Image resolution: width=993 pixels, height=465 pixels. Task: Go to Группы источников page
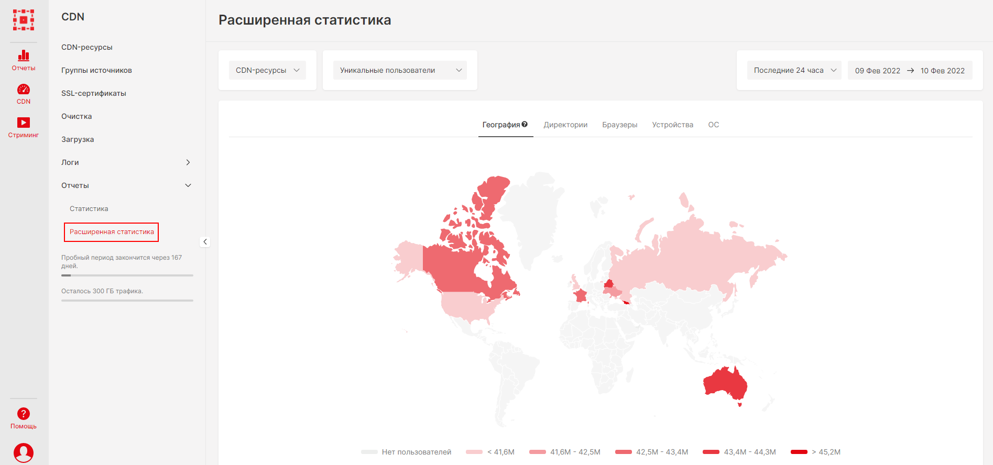(96, 70)
